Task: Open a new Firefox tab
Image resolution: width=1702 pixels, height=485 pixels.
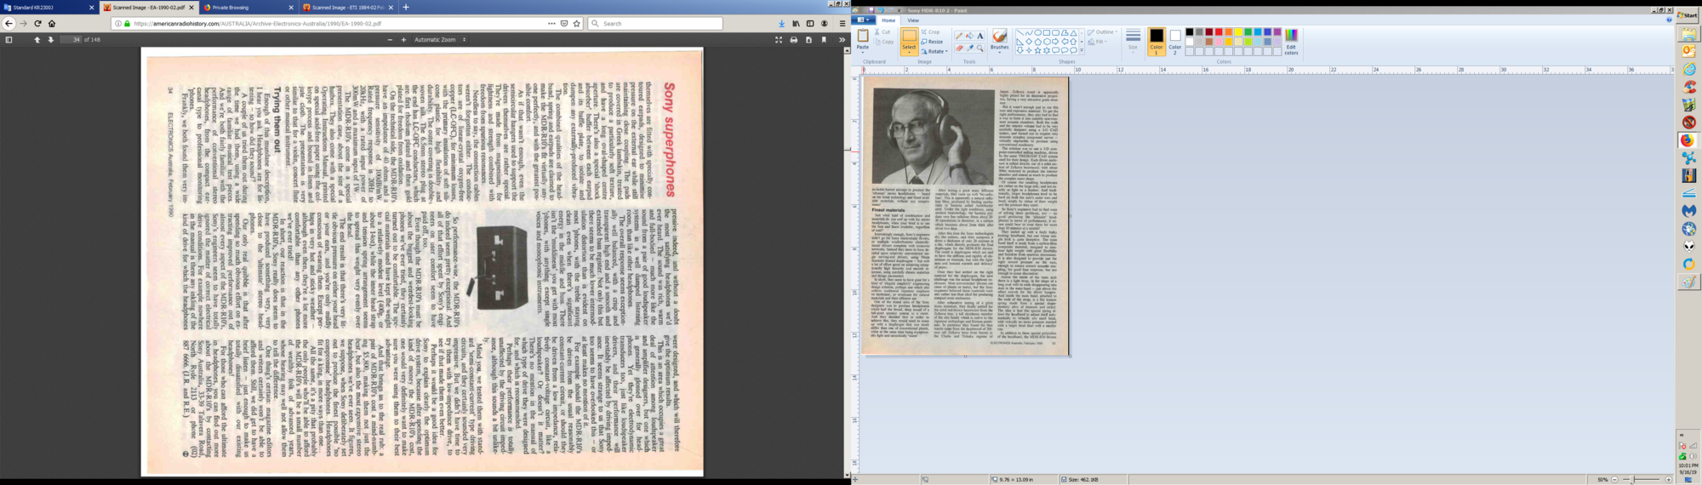Action: (406, 7)
